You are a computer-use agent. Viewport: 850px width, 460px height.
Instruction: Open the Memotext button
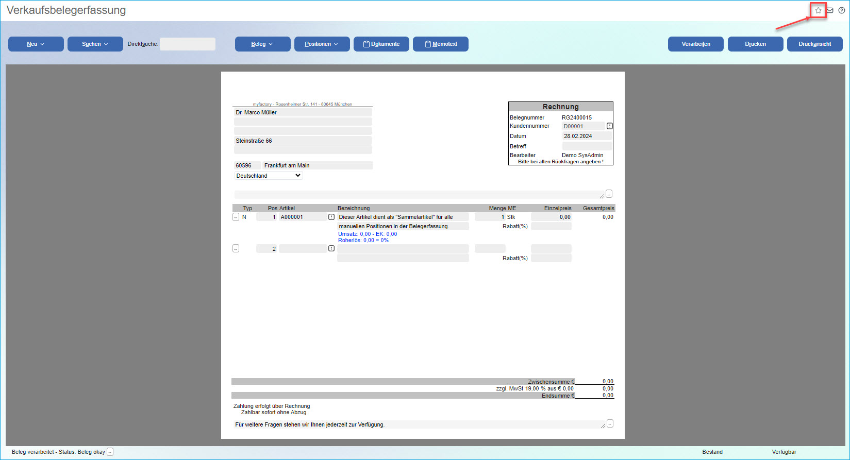441,44
